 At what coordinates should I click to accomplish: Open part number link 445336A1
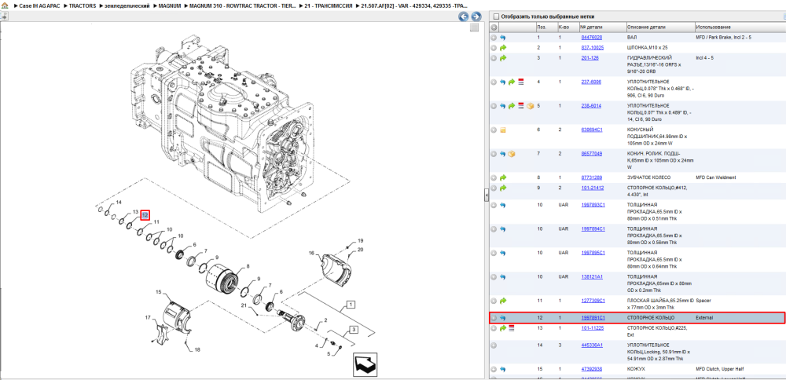[592, 345]
